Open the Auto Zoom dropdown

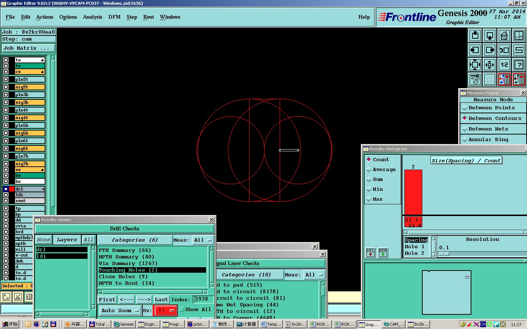tap(120, 311)
